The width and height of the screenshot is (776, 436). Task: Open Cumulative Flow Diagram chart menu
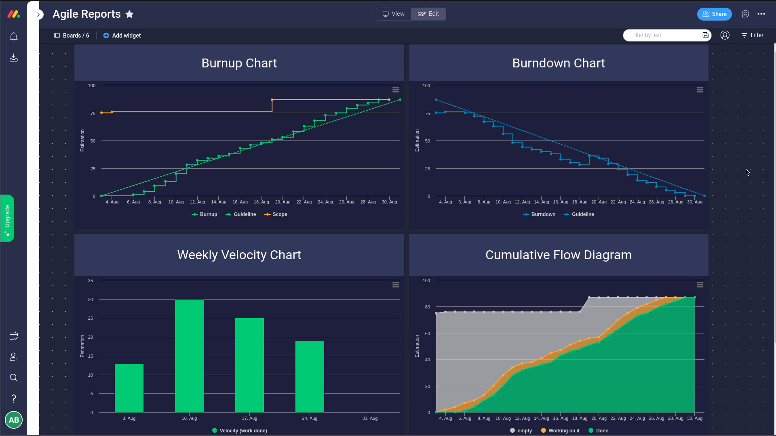(700, 285)
